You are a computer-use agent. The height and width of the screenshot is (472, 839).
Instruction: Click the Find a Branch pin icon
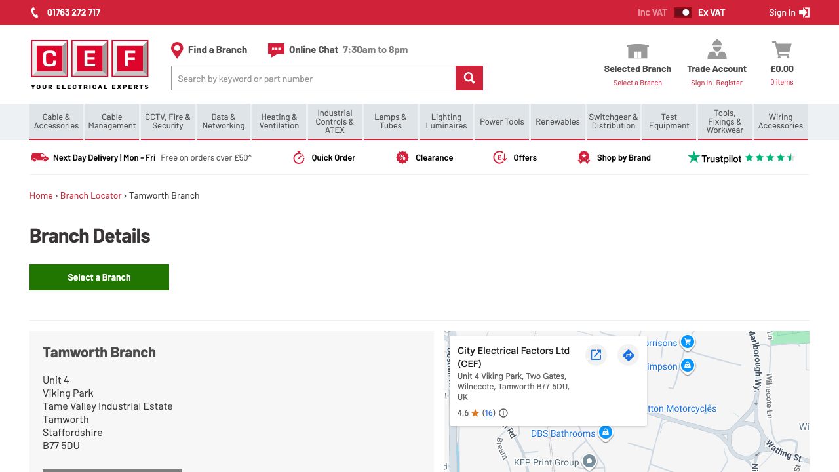point(176,50)
